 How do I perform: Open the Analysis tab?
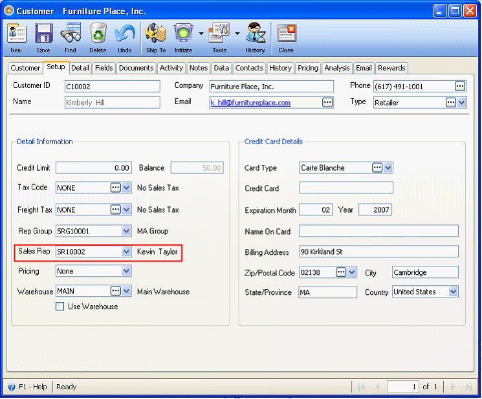pos(337,68)
